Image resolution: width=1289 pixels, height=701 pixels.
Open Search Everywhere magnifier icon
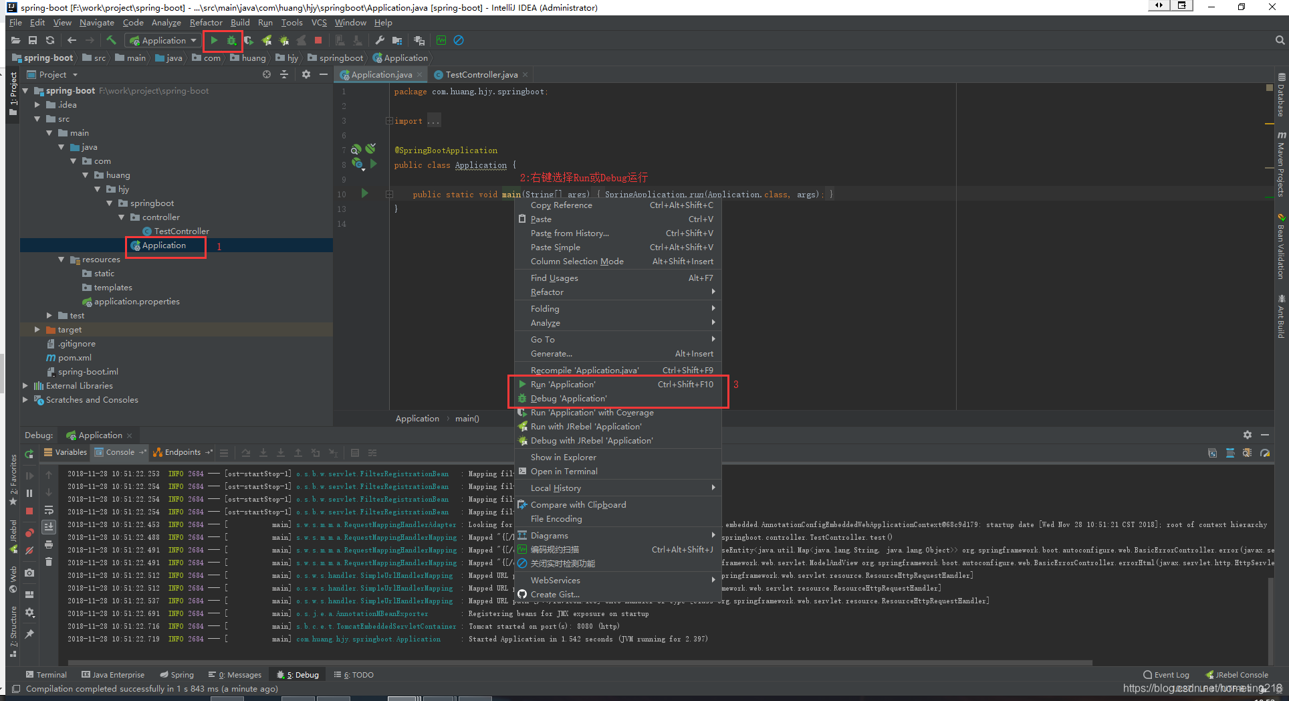click(1280, 40)
